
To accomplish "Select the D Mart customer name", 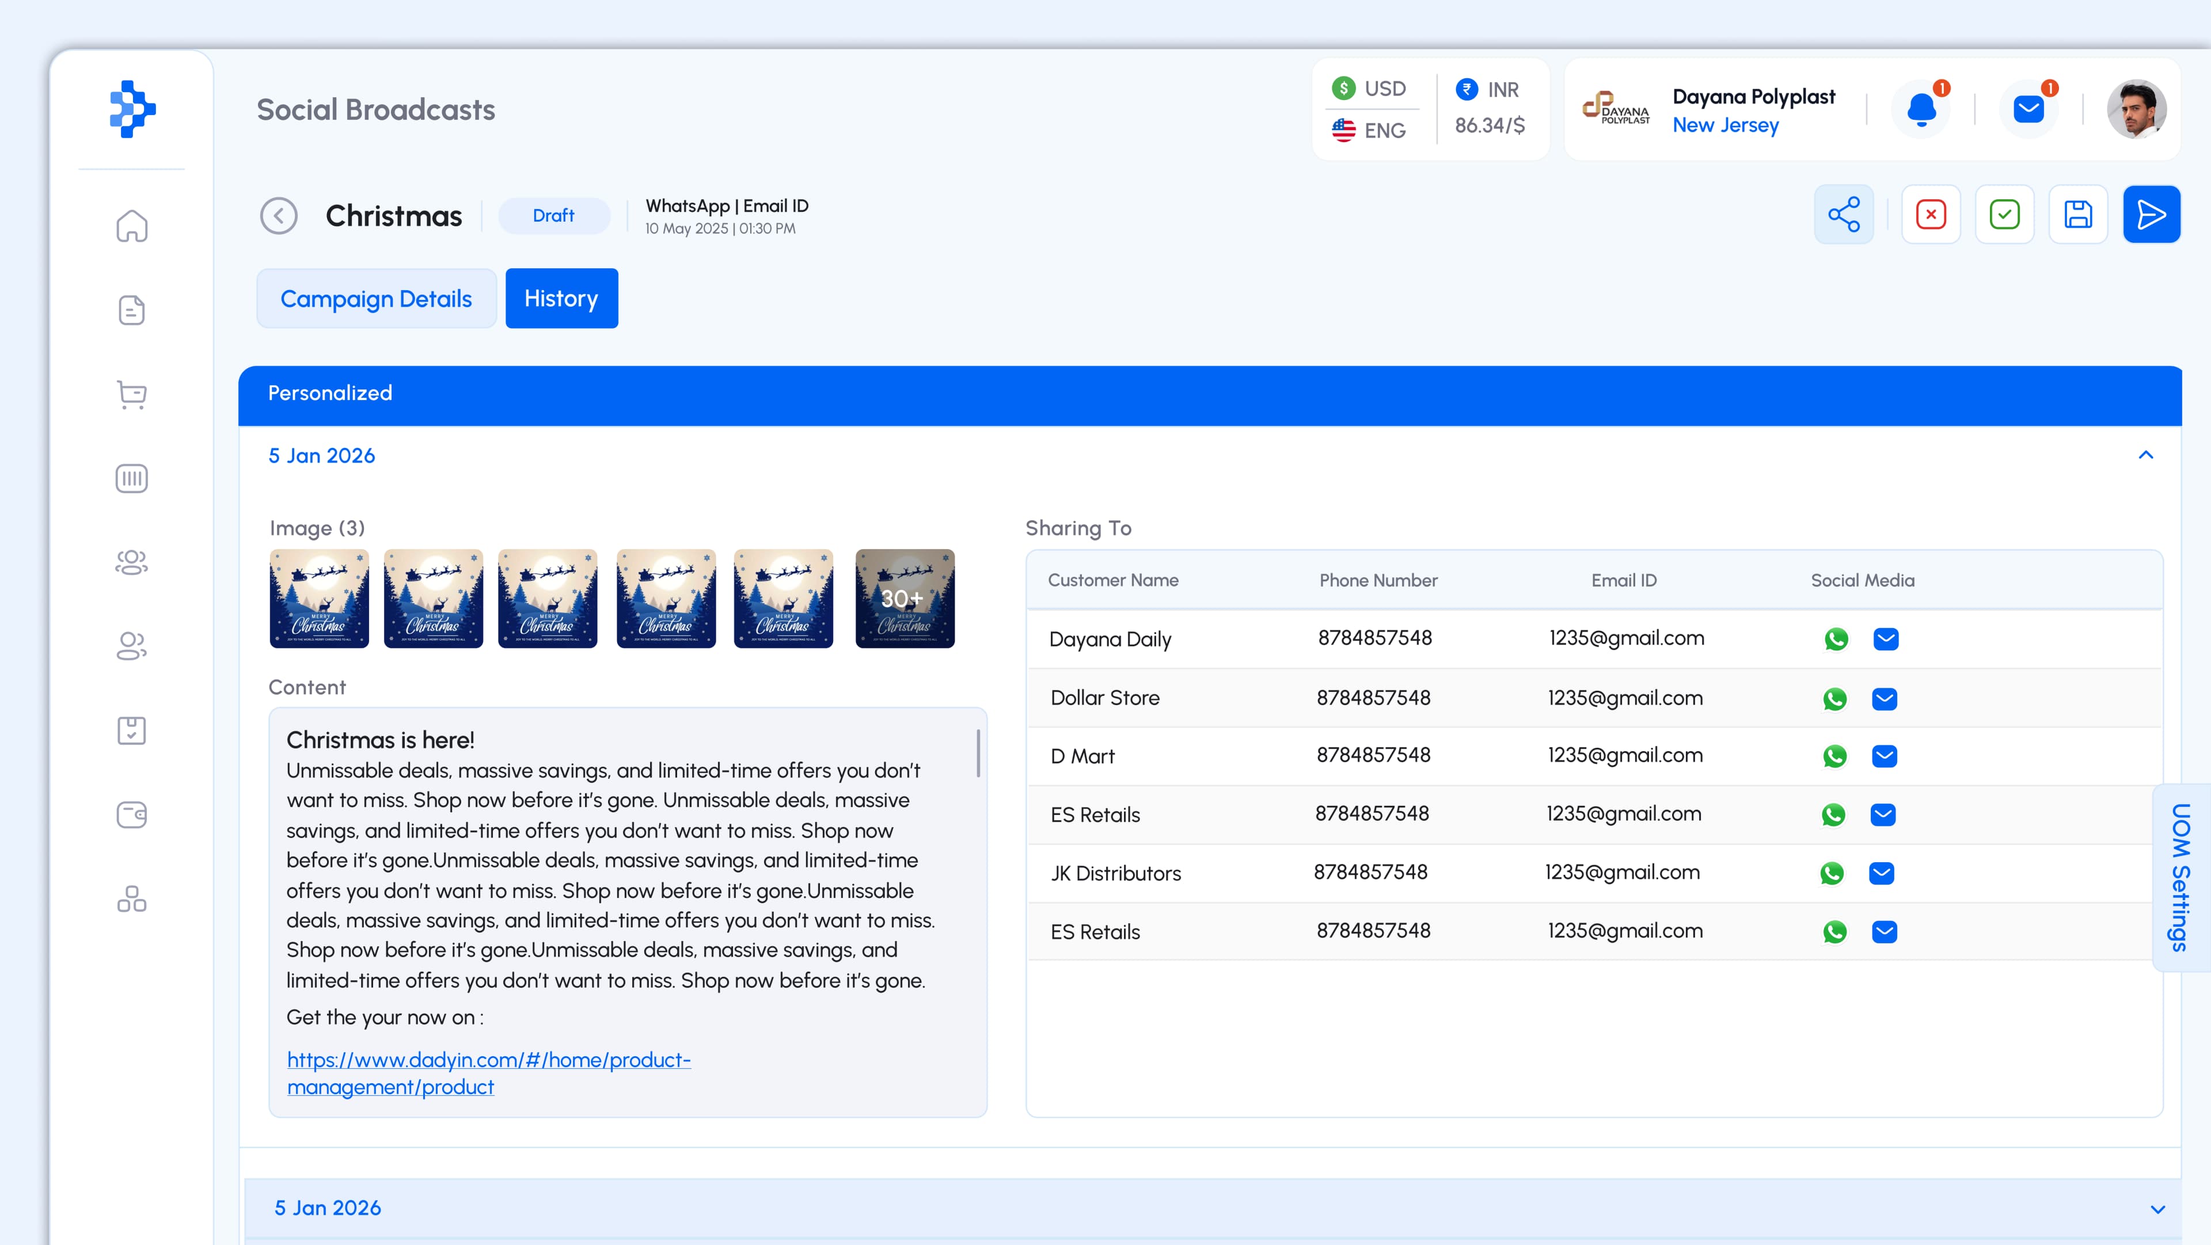I will [1082, 756].
